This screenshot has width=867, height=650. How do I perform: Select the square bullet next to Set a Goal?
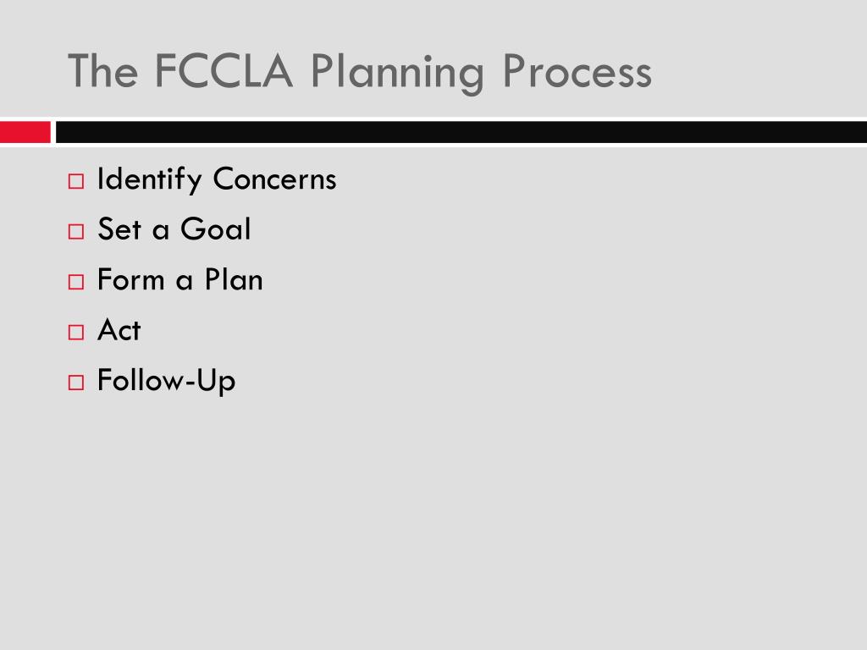pos(76,232)
